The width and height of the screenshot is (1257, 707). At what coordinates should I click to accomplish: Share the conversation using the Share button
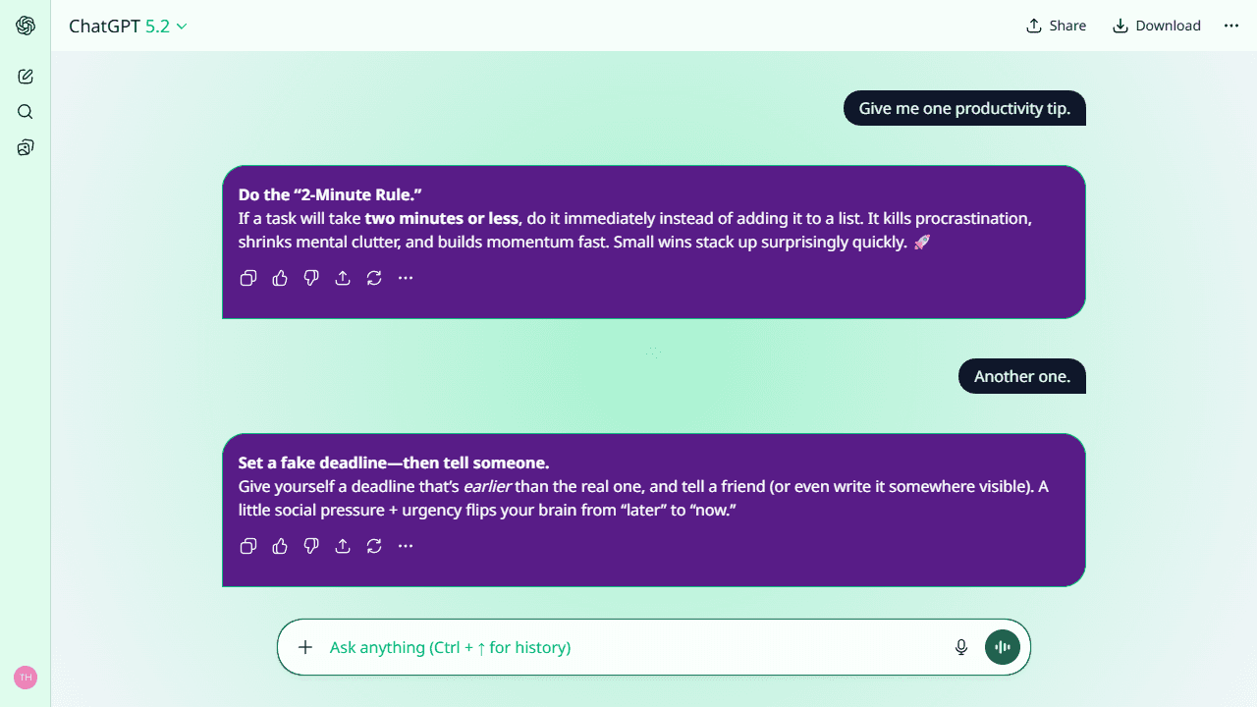[1056, 26]
